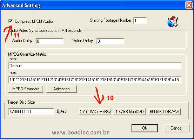Set disc size to 4.7G DVD+-R/RW
194x139 pixels.
coord(95,112)
